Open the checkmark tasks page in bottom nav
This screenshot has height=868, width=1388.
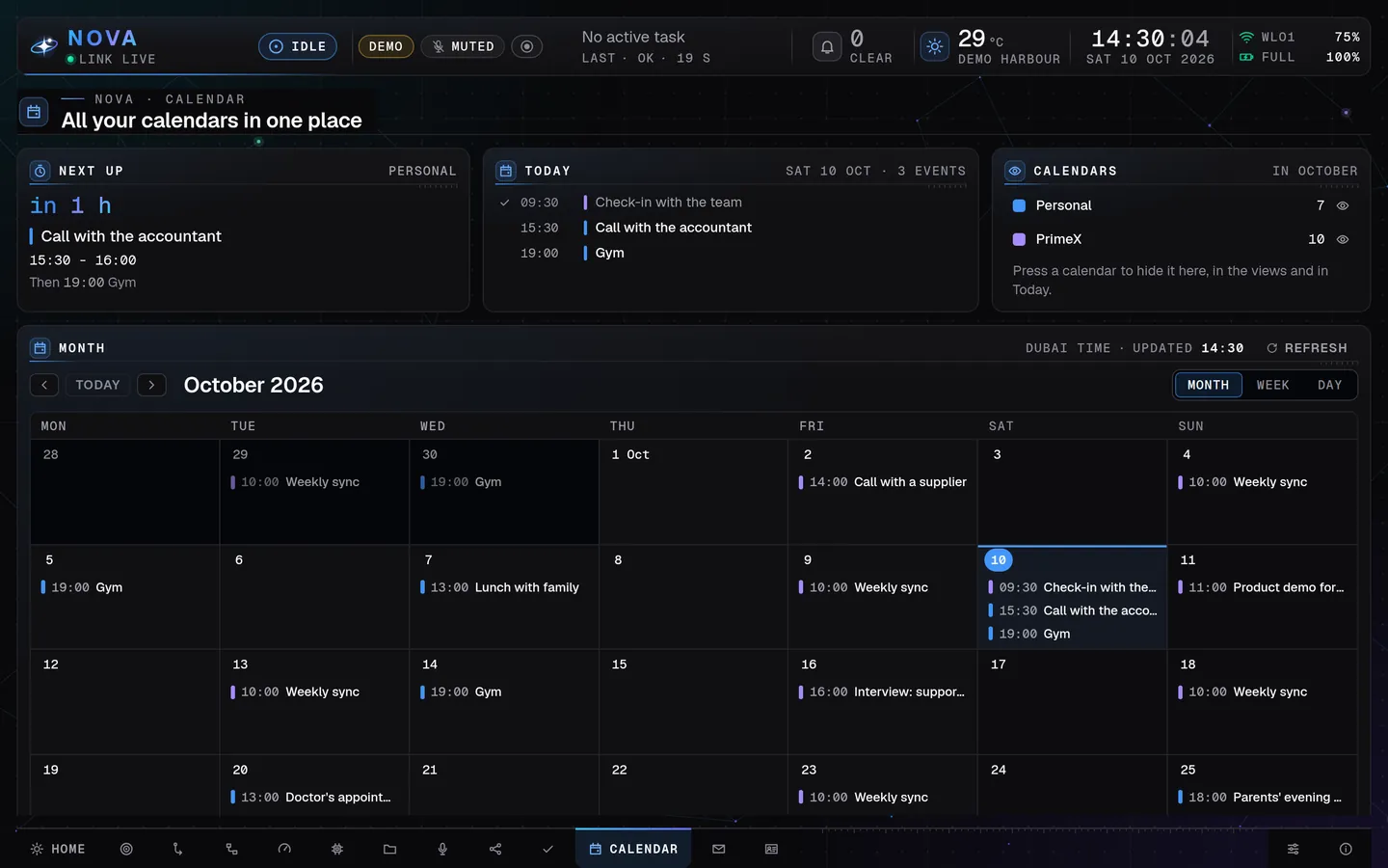pos(547,849)
